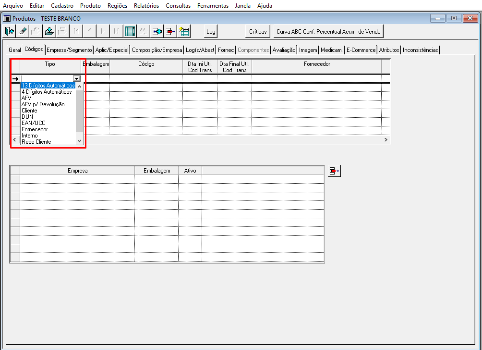The image size is (482, 350).
Task: Open the Imagem tab
Action: 308,50
